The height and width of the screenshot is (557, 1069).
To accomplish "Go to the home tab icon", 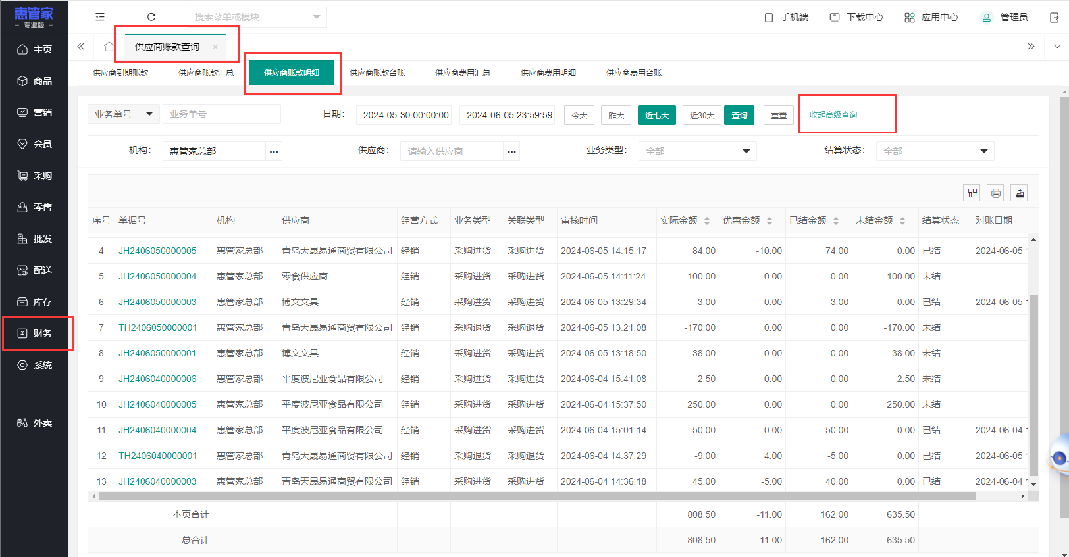I will [109, 47].
